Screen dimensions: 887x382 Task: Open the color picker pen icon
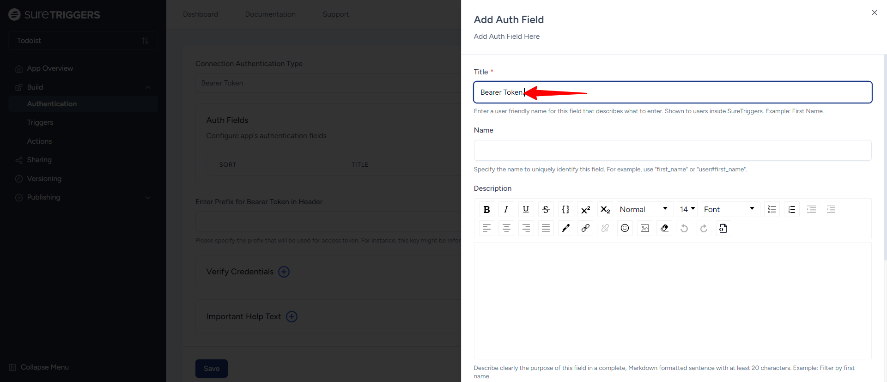(565, 228)
